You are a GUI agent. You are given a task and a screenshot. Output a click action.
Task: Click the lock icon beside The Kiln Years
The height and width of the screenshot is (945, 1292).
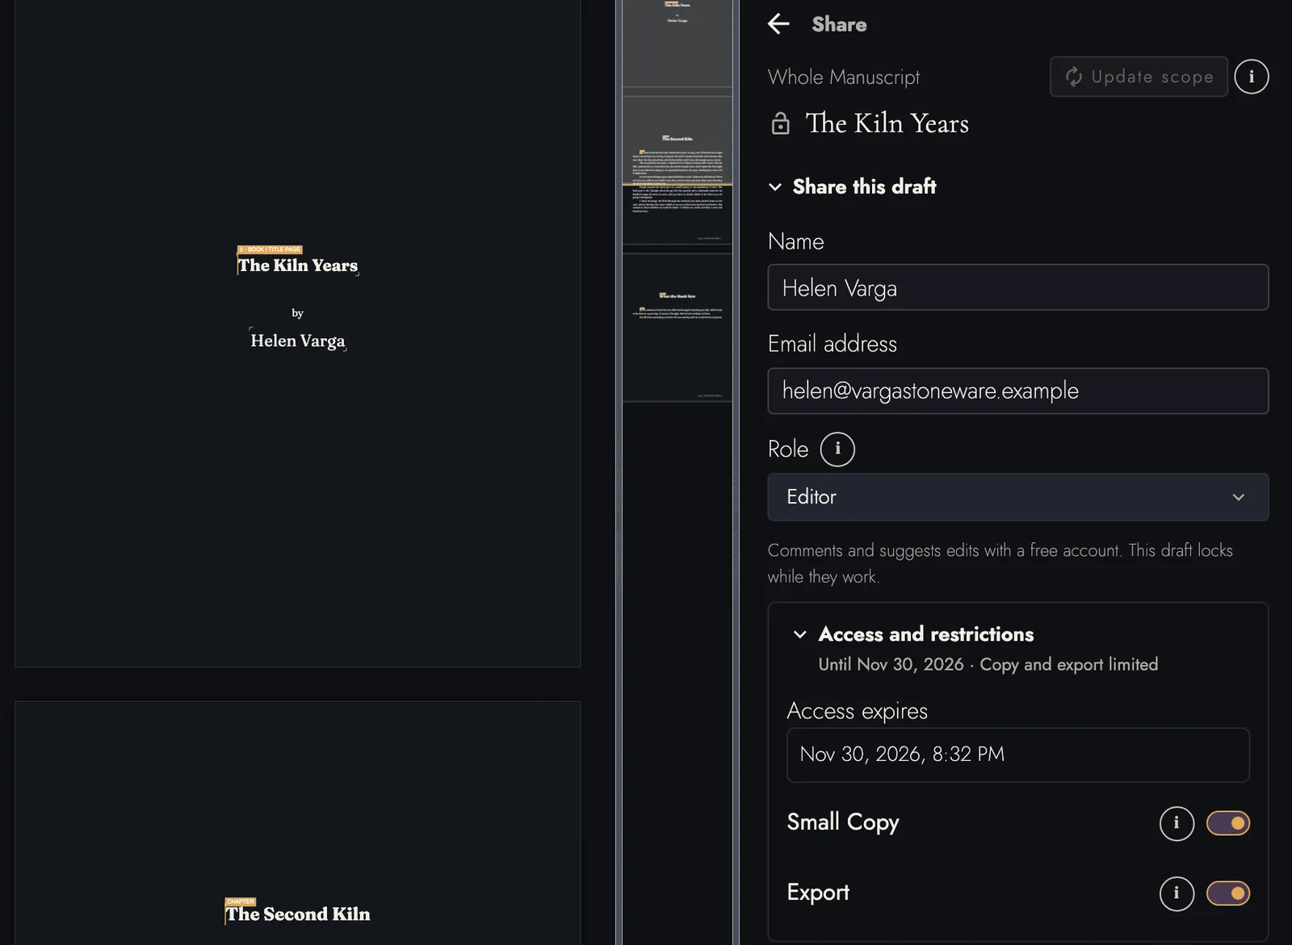click(780, 123)
